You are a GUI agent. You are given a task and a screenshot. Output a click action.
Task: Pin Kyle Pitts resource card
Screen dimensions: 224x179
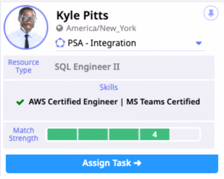pos(211,13)
